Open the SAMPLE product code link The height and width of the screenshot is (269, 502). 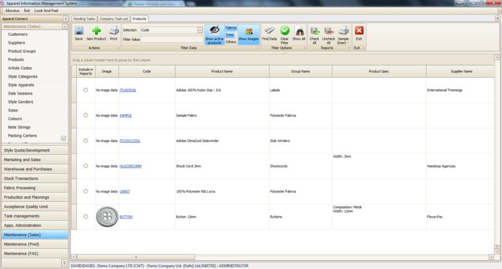125,115
